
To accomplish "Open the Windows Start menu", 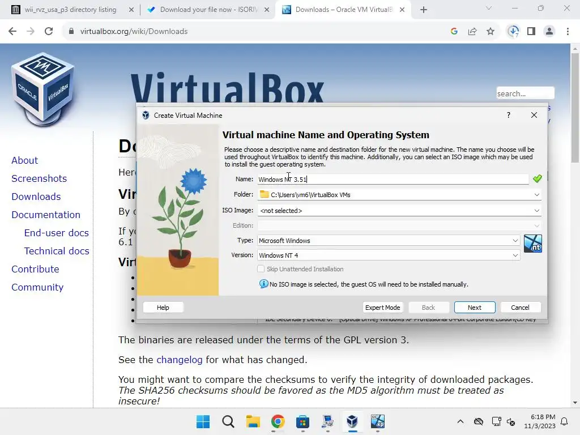I will point(203,421).
